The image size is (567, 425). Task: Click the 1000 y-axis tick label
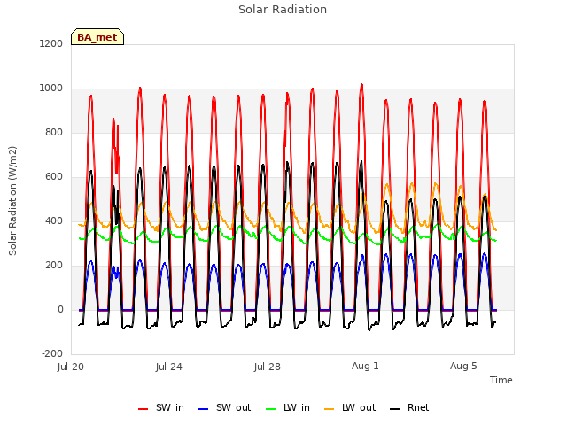51,89
